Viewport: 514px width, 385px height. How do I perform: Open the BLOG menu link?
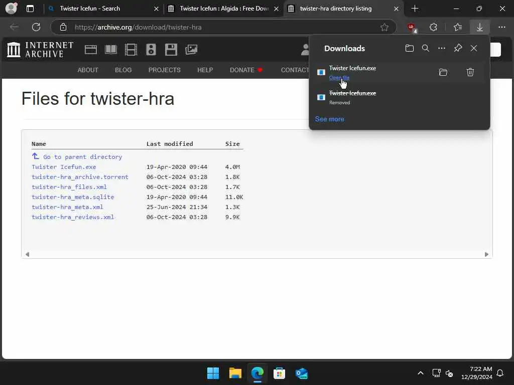point(123,70)
